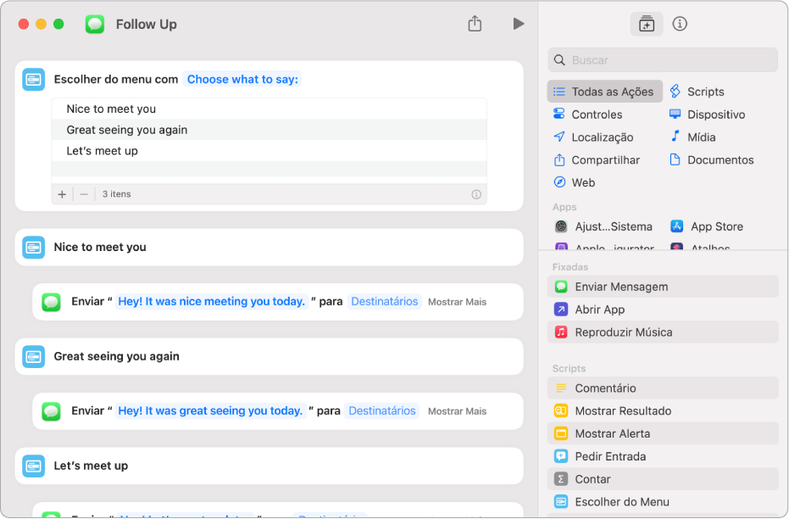This screenshot has width=789, height=519.
Task: Open Destinatários field for nice meeting message
Action: tap(385, 301)
